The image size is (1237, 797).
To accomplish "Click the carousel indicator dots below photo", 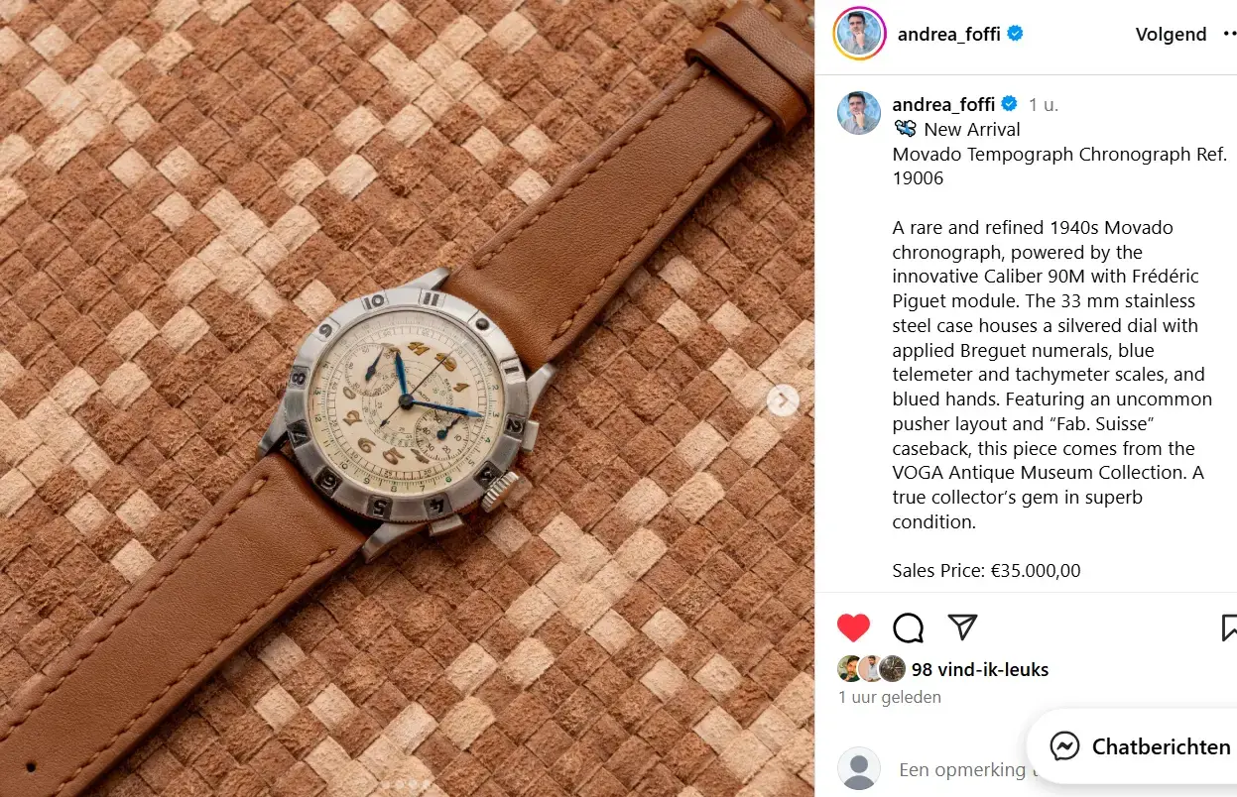I will click(x=407, y=784).
